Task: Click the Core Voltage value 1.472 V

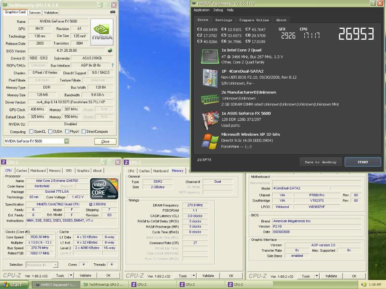Action: (x=78, y=197)
